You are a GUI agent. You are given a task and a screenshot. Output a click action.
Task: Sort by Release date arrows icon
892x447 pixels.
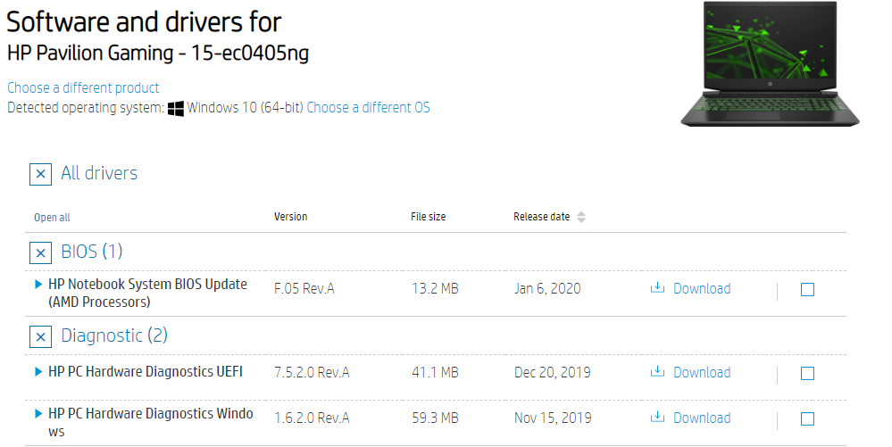point(581,217)
